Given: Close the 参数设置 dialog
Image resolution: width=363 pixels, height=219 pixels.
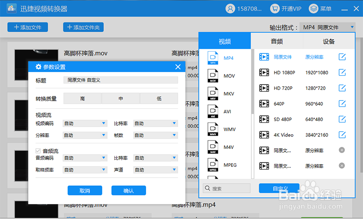Looking at the screenshot, I should click(x=178, y=67).
